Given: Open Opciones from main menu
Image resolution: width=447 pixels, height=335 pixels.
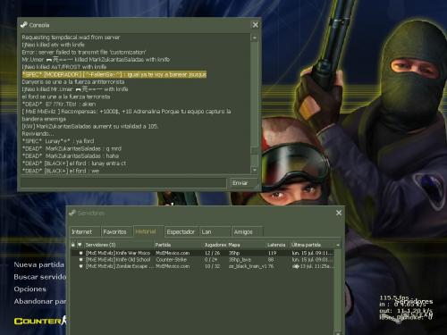Looking at the screenshot, I should [x=30, y=289].
